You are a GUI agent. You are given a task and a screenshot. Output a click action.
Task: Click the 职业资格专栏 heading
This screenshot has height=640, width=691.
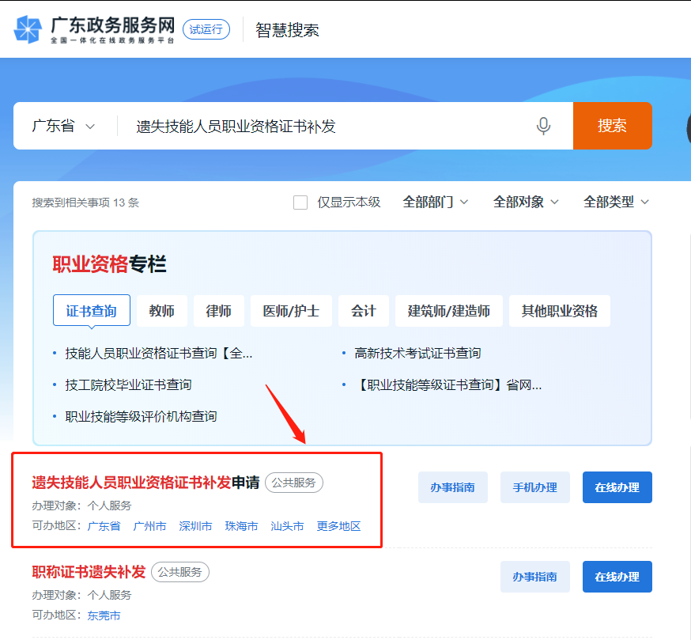(x=109, y=264)
